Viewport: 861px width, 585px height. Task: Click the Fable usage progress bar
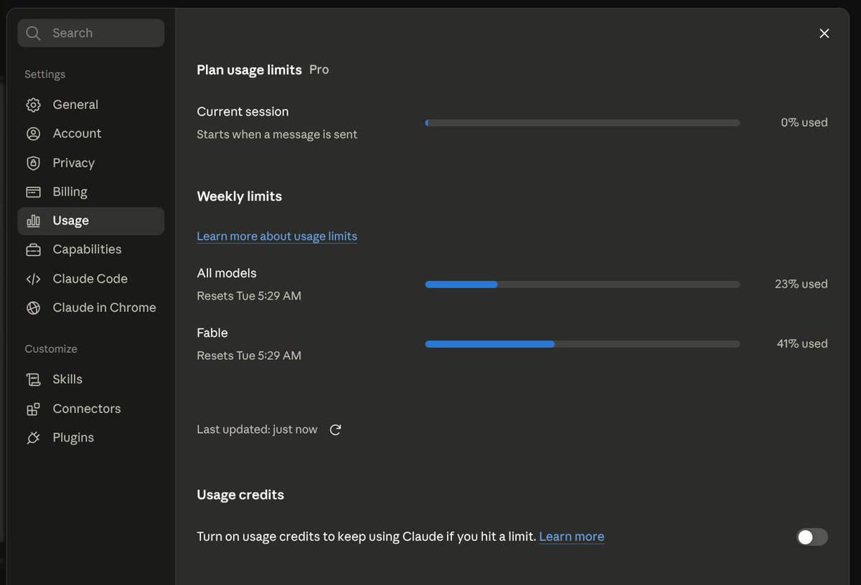583,344
